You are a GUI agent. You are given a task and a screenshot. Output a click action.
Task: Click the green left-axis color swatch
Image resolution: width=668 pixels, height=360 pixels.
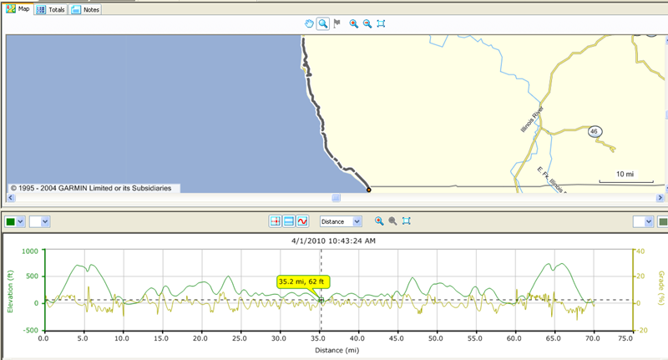point(10,221)
